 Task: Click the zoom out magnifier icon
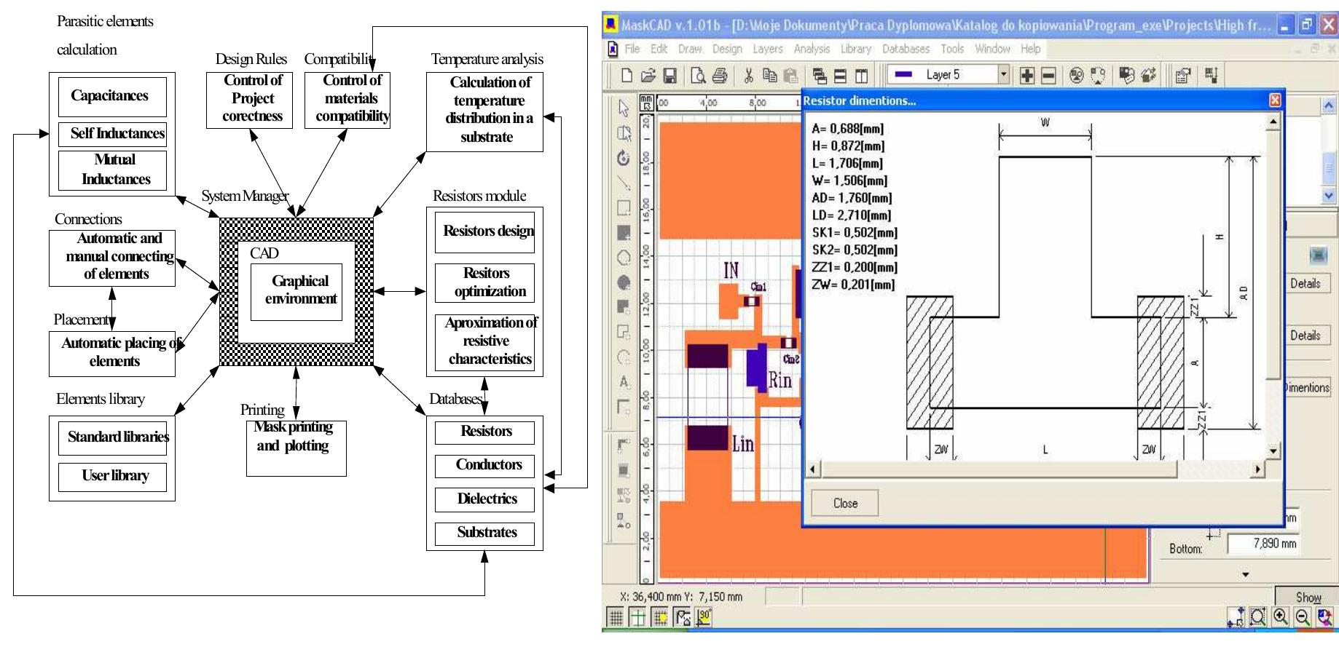pos(1303,617)
